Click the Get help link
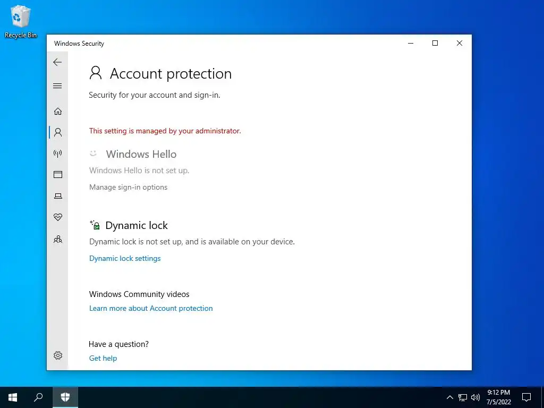The image size is (544, 408). coord(103,359)
